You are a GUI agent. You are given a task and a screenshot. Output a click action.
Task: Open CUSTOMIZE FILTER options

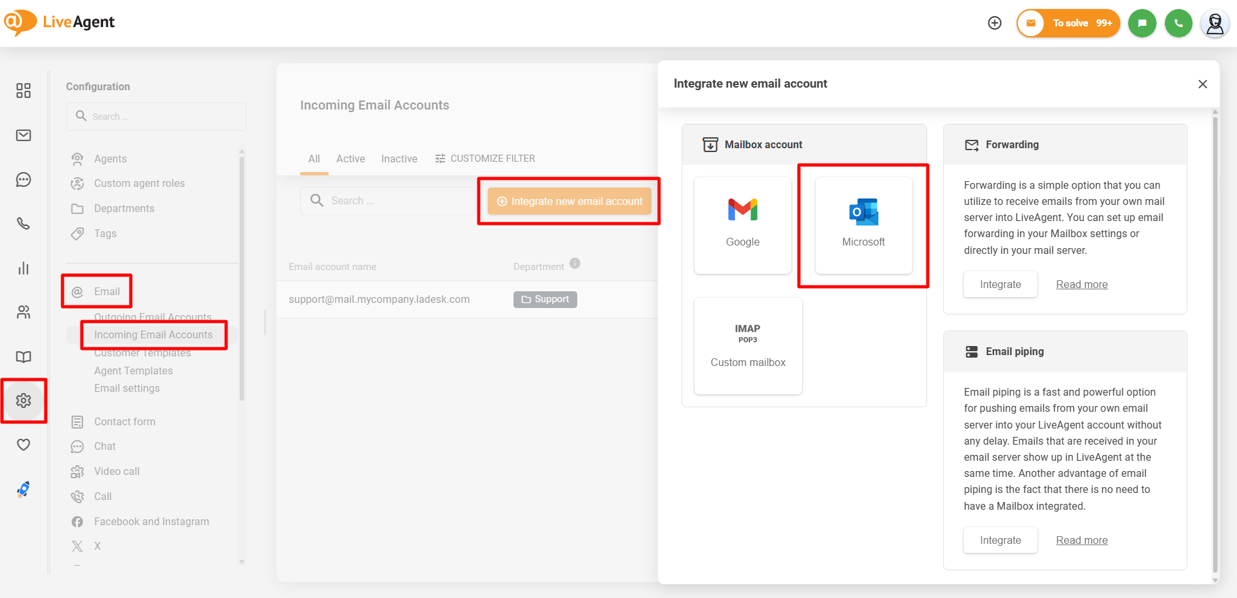point(485,159)
